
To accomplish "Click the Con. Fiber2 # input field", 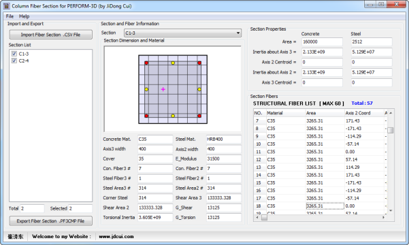I will [x=223, y=169].
